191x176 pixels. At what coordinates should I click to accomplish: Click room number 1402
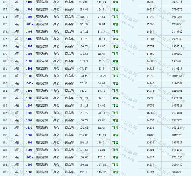29,9
